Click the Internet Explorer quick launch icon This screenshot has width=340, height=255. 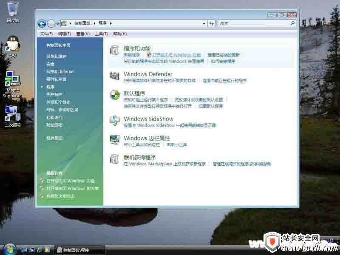40,249
